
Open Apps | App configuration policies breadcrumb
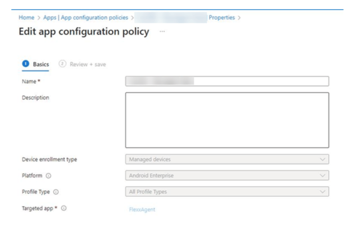click(x=86, y=18)
